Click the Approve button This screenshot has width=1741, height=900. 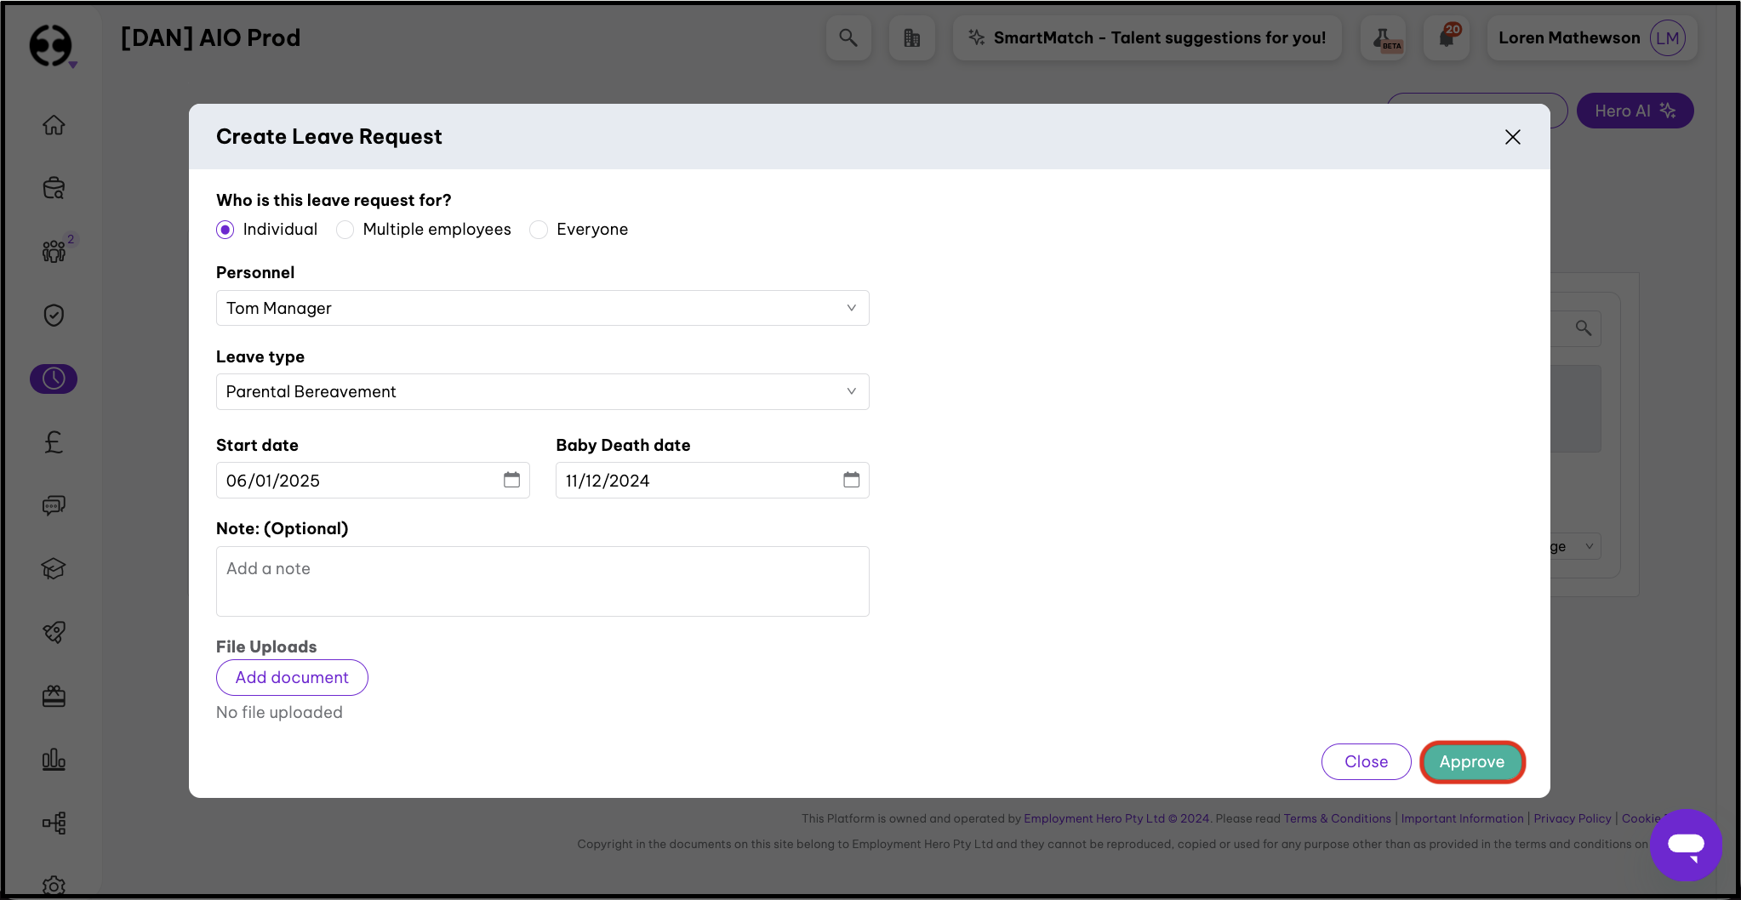[1471, 761]
